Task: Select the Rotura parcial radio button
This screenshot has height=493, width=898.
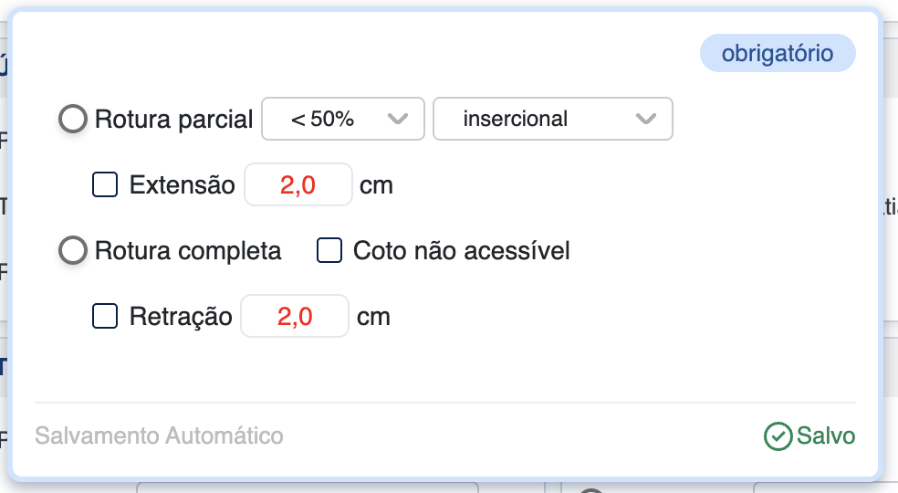Action: tap(73, 119)
